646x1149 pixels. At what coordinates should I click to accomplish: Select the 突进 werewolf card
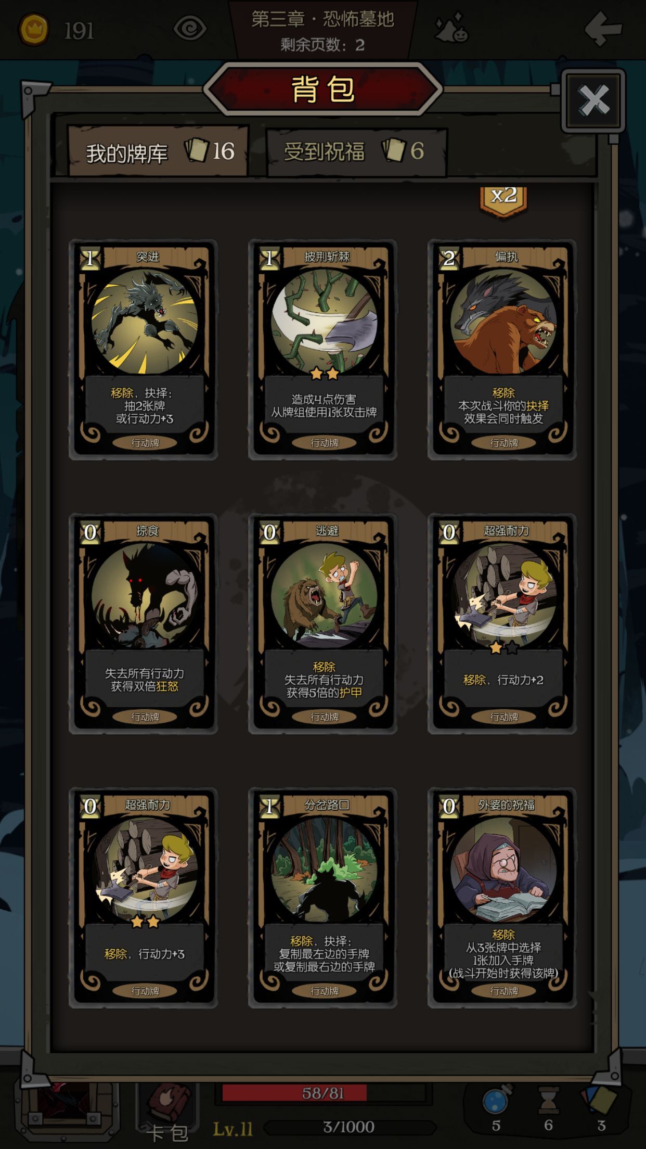click(x=144, y=350)
